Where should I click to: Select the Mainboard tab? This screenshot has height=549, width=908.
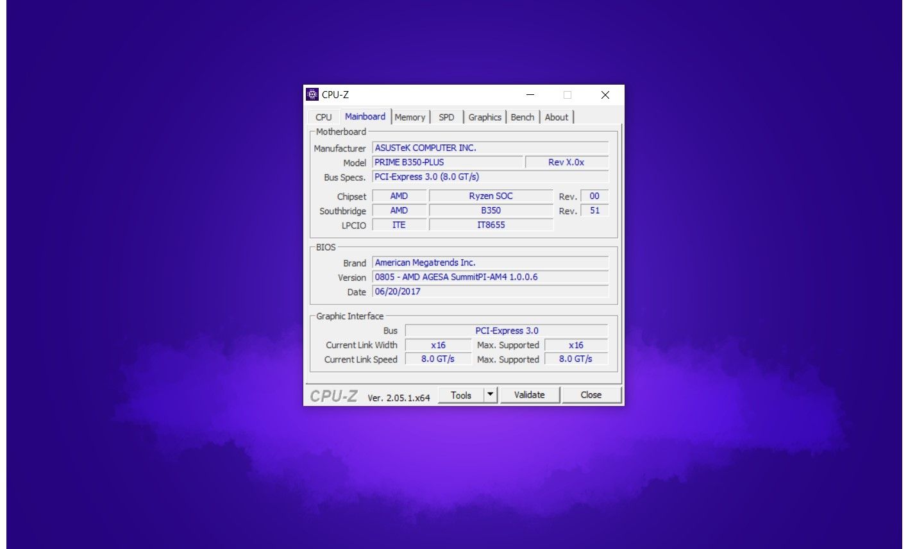pos(365,116)
